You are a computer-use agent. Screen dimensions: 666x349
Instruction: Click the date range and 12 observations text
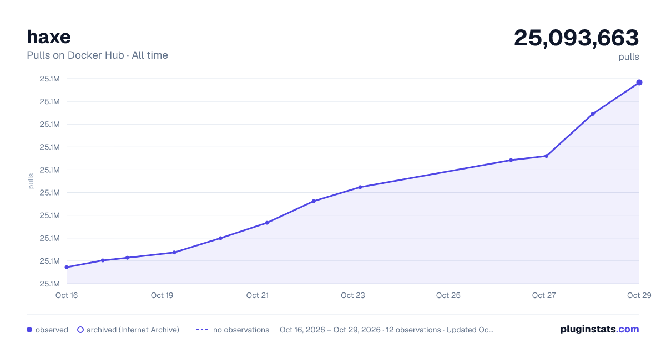point(386,330)
